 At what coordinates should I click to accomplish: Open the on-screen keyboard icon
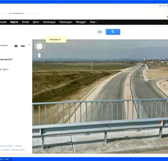(x=100, y=32)
